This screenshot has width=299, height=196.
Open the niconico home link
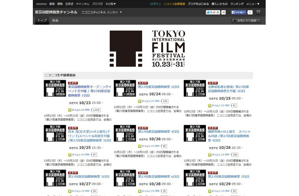(x=41, y=4)
